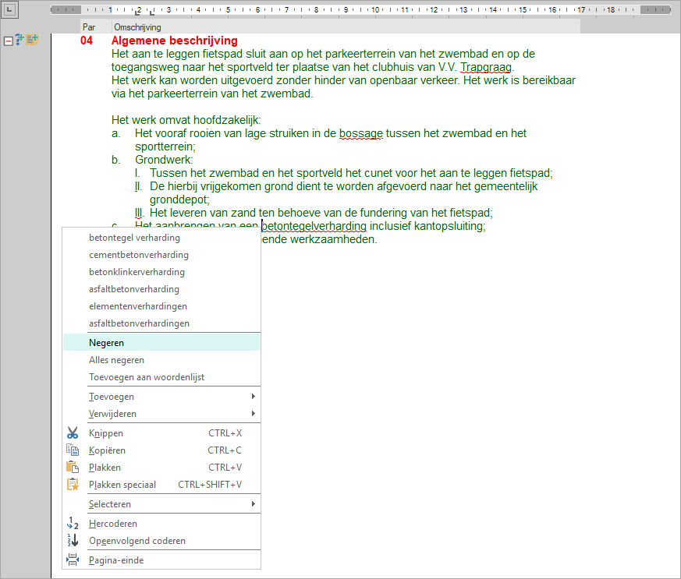This screenshot has height=579, width=681.
Task: Select Plakken from the context menu
Action: point(161,467)
